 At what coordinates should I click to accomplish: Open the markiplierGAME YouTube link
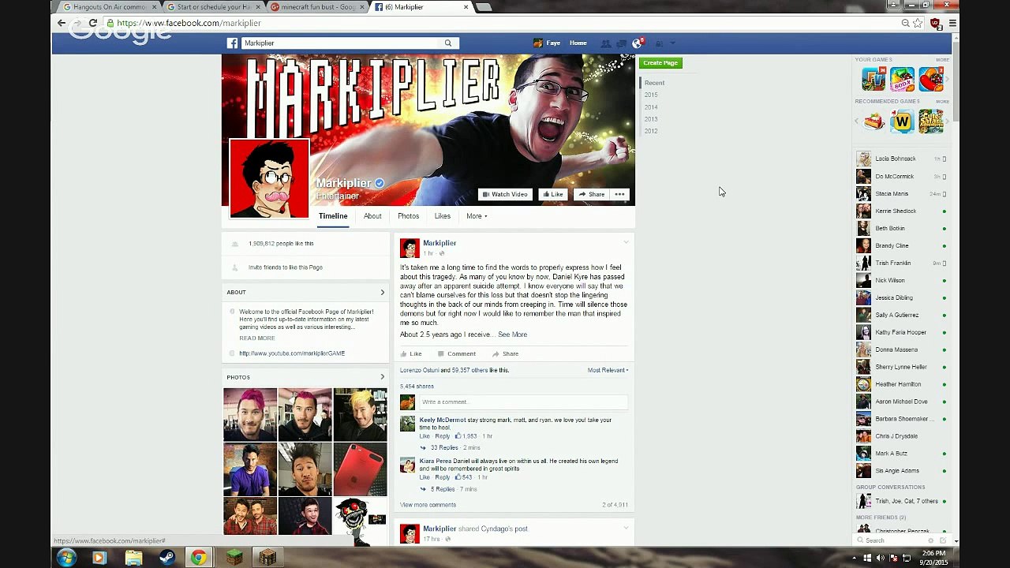click(x=292, y=353)
